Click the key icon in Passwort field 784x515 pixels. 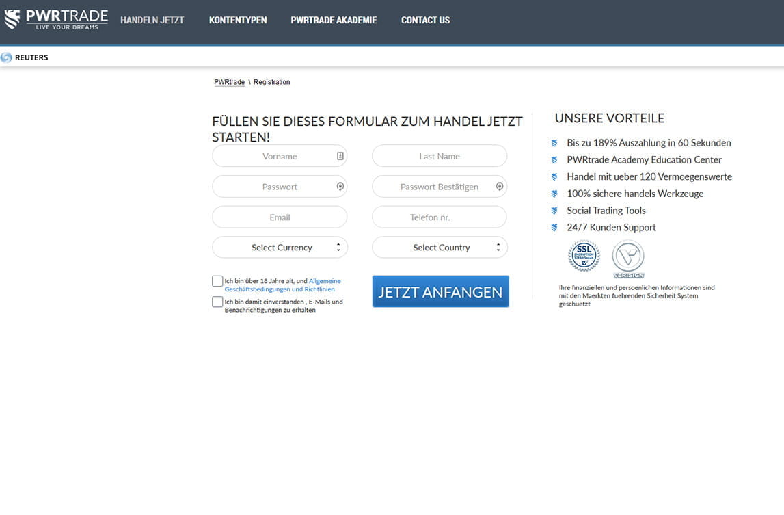tap(340, 186)
